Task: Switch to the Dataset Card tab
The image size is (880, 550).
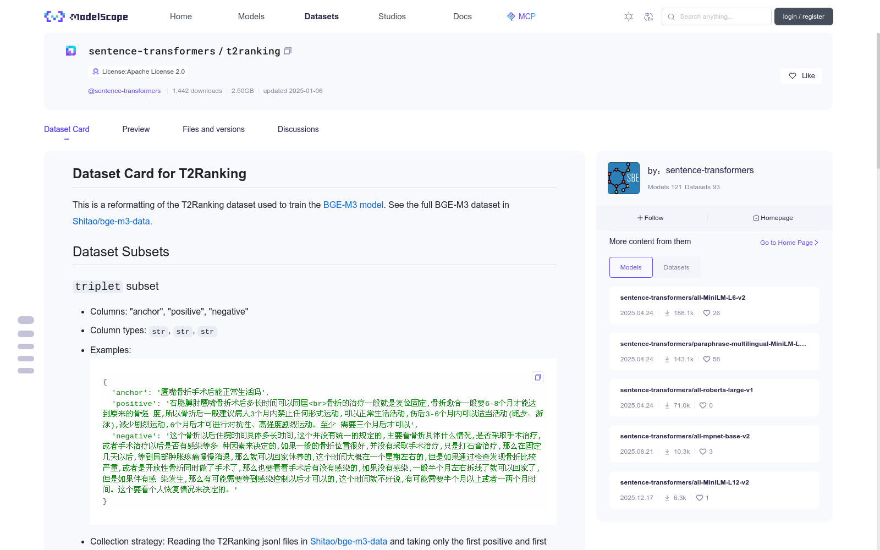Action: click(x=67, y=129)
